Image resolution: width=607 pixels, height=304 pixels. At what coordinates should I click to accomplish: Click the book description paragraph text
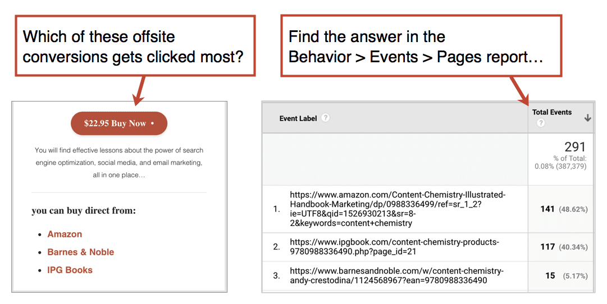pyautogui.click(x=119, y=163)
